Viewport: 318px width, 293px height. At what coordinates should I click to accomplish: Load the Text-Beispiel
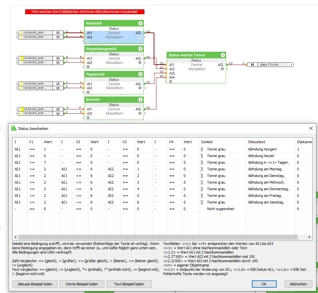(129, 284)
